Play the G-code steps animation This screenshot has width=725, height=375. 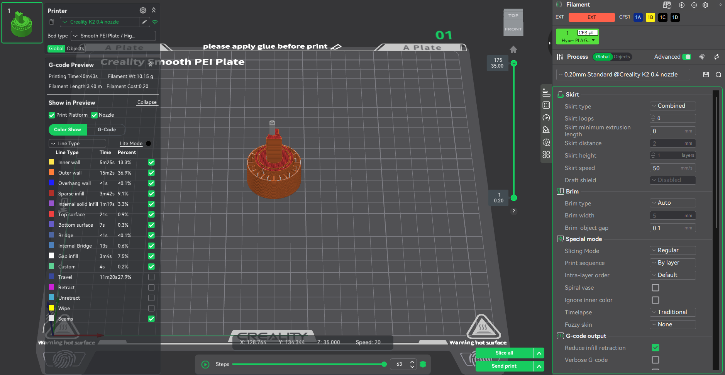[x=205, y=364]
